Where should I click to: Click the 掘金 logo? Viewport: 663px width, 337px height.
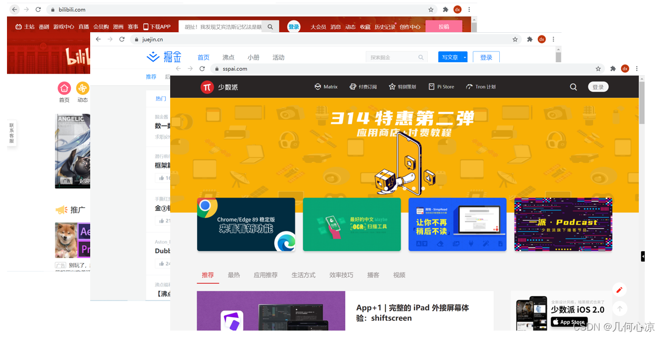164,57
